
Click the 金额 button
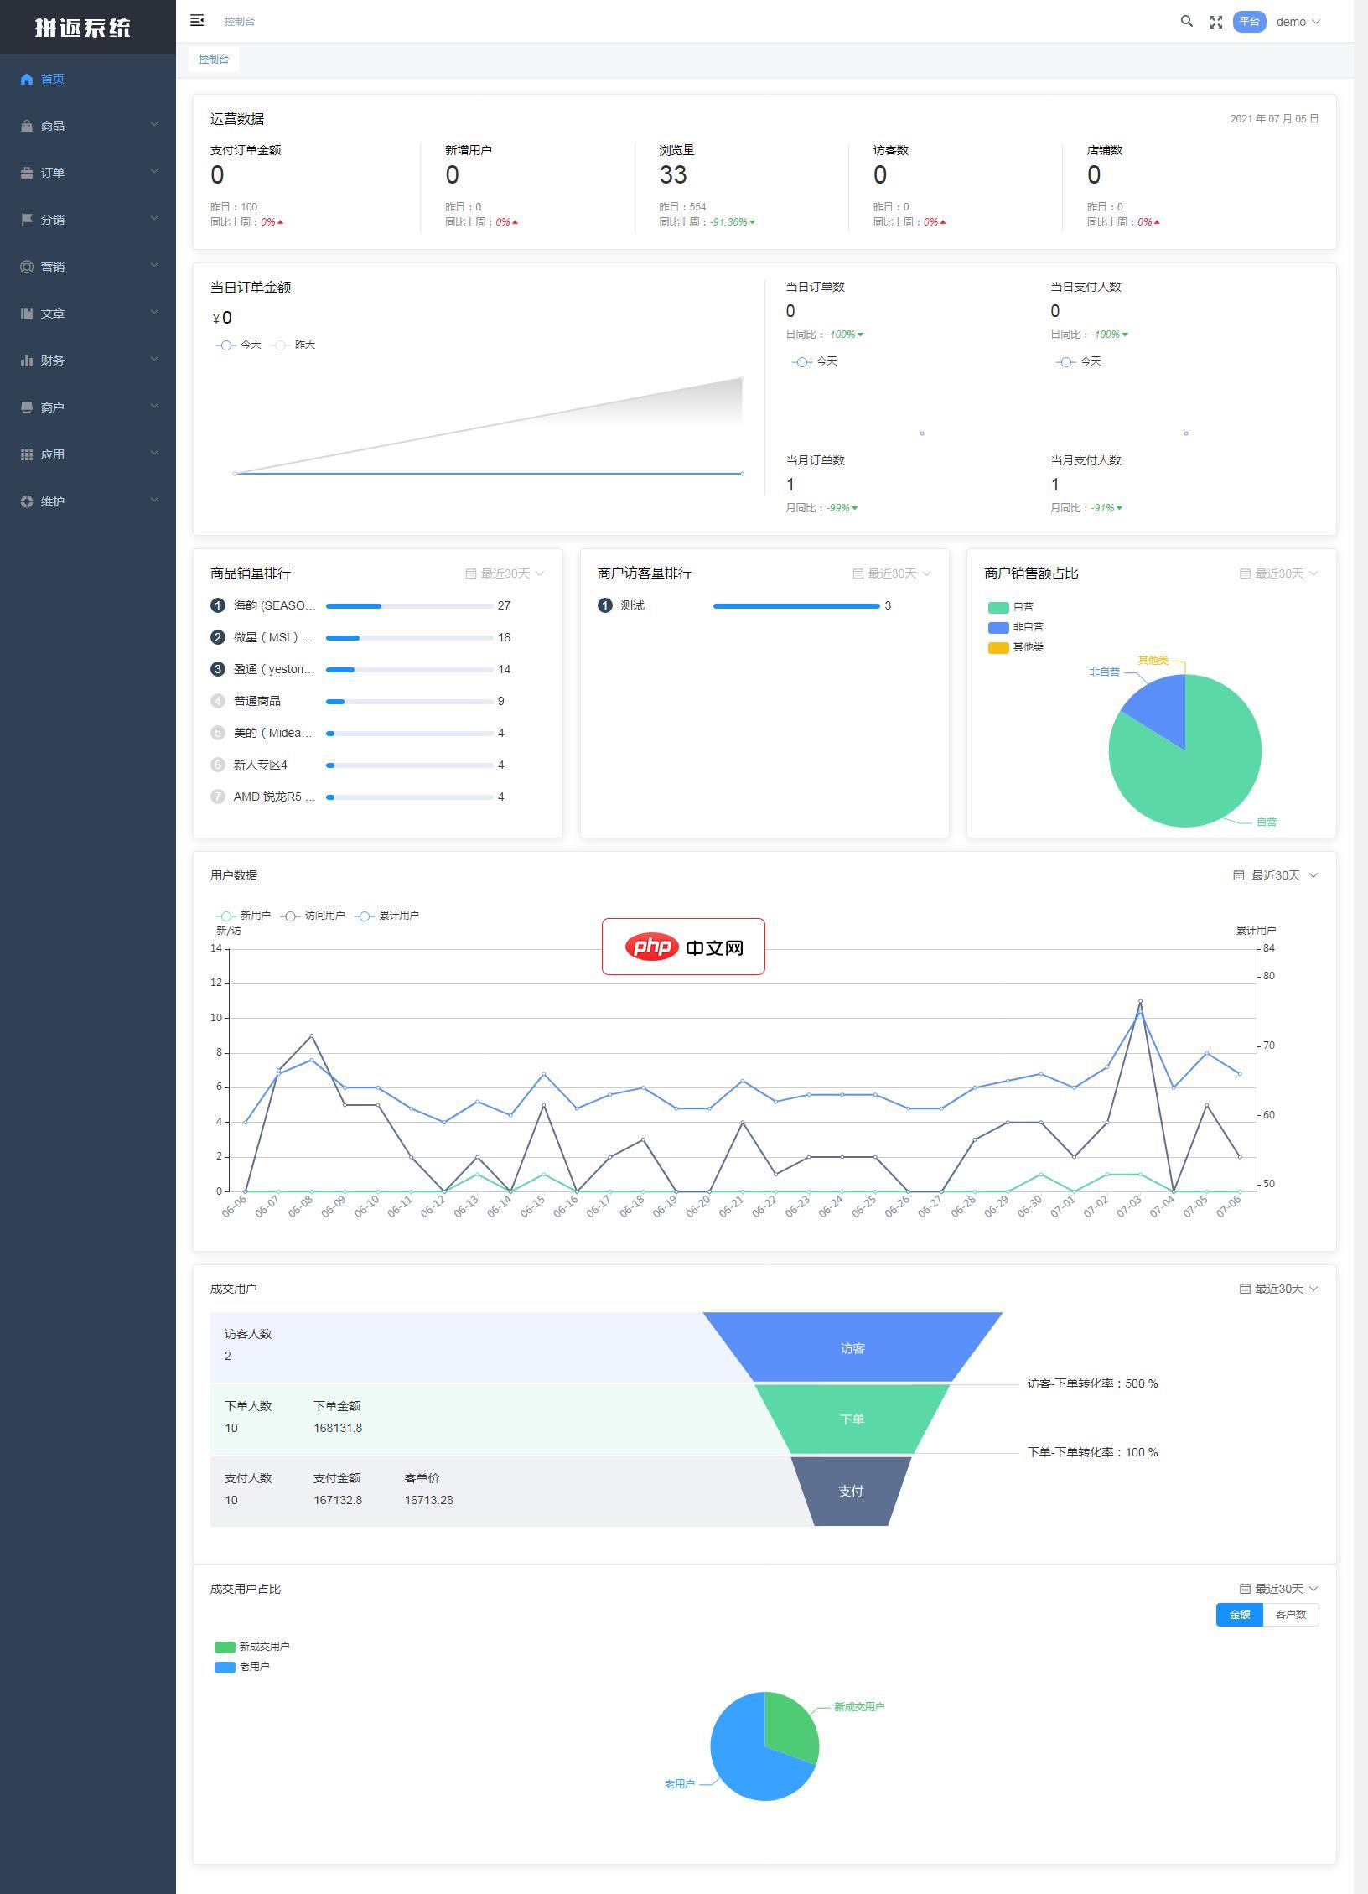(x=1239, y=1614)
